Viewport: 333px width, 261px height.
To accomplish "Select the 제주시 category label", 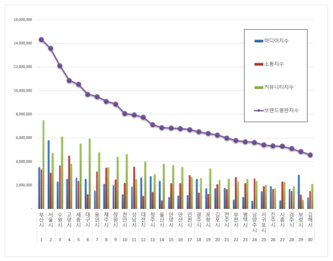I will point(106,219).
